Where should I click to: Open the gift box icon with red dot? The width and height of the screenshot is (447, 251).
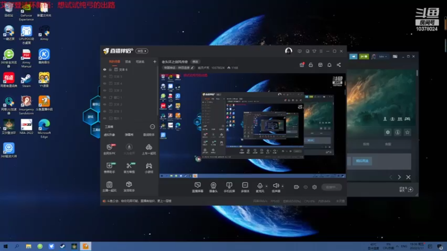(302, 65)
